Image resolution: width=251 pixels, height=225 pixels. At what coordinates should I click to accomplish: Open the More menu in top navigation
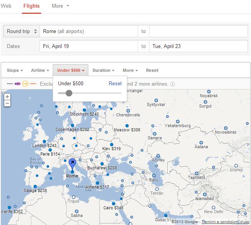click(60, 6)
